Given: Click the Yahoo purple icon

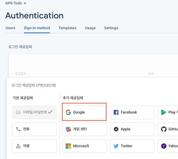Looking at the screenshot, I should (164, 146).
